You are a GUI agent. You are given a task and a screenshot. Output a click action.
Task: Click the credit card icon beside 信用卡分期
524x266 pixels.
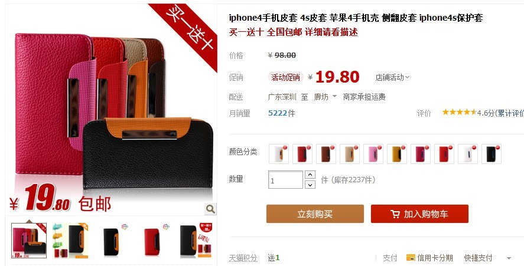click(411, 258)
